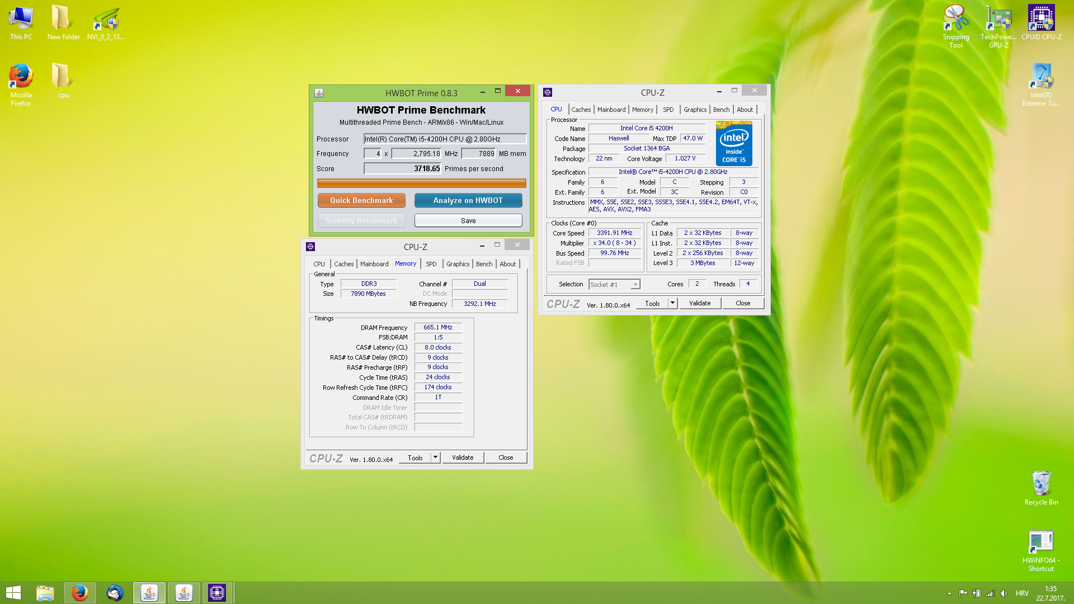Screen dimensions: 1074x604
Task: Show hidden system tray icons
Action: point(949,593)
